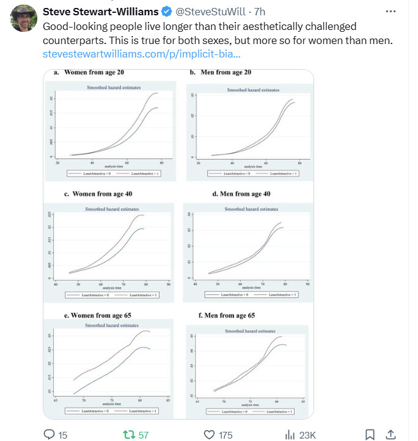
Task: View the Women from age 65 graph
Action: coord(108,369)
